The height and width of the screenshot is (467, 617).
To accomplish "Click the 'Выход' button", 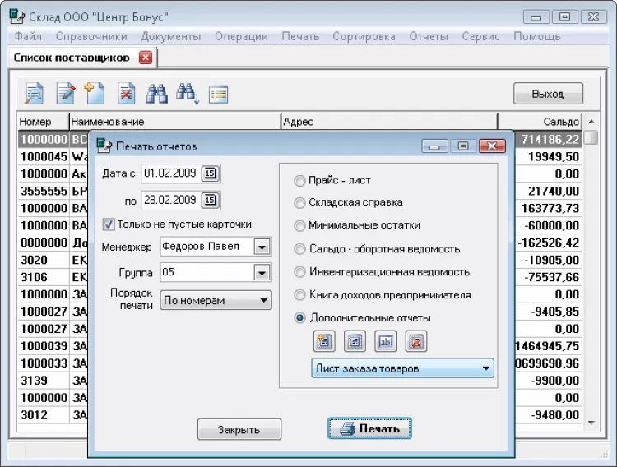I will [548, 94].
